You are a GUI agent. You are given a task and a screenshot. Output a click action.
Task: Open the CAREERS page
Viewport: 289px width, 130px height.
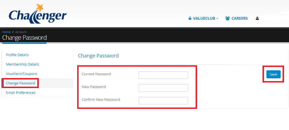click(x=237, y=18)
